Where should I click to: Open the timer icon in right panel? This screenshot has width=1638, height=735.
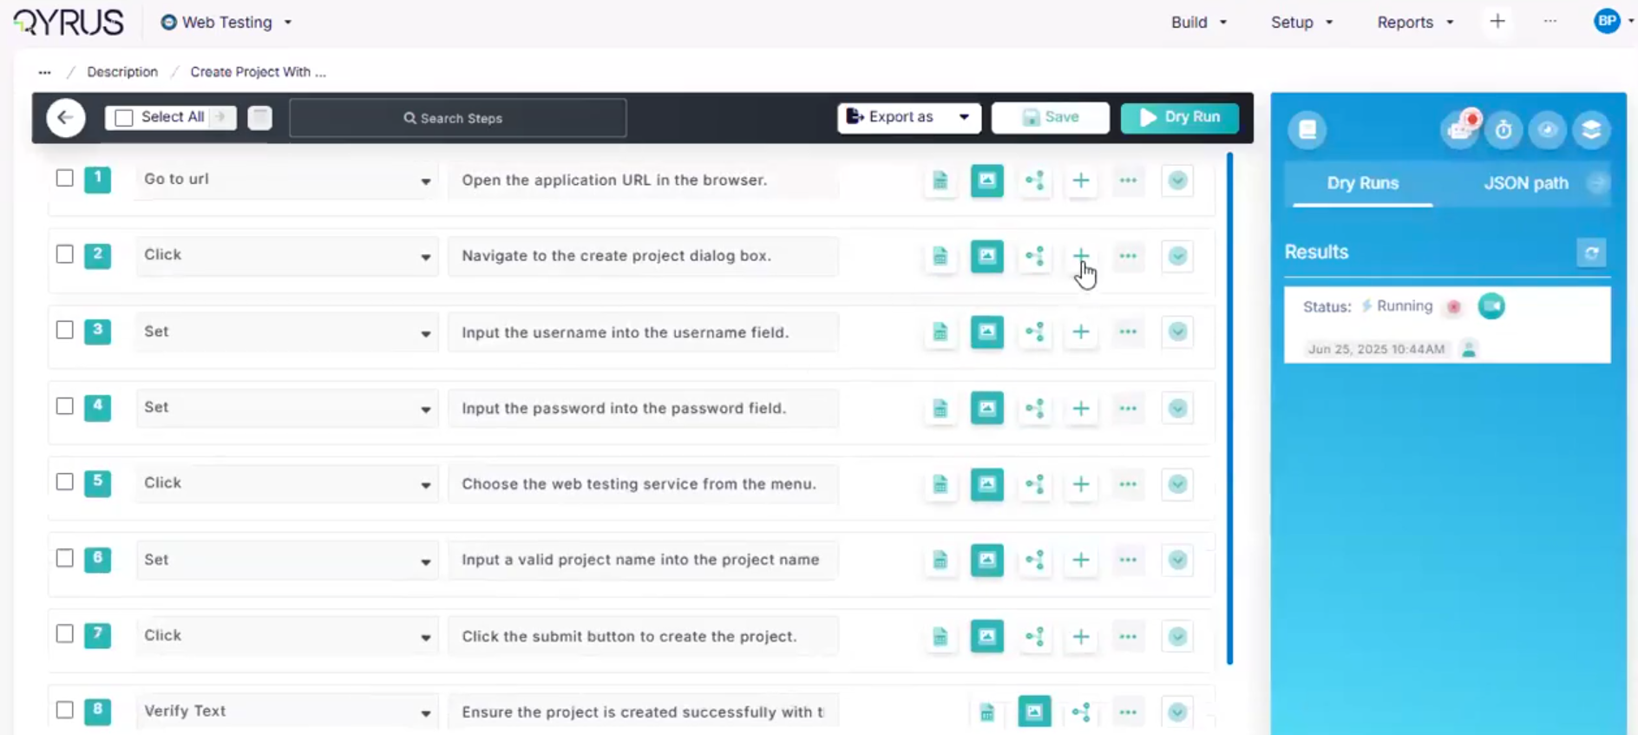(1503, 130)
